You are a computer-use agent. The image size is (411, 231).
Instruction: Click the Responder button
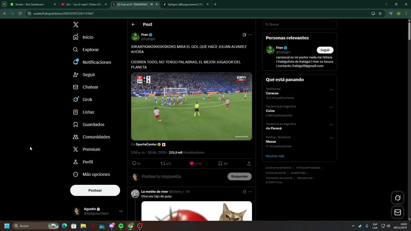(240, 176)
